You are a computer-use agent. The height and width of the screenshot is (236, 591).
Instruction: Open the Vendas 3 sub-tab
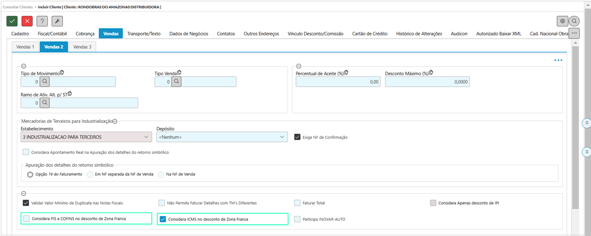(82, 47)
